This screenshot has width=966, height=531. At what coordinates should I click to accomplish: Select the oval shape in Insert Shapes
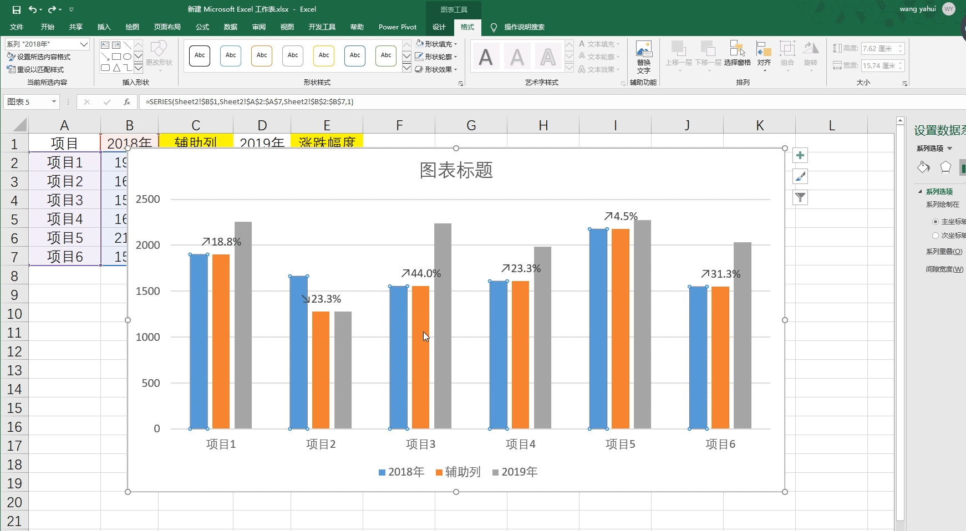pos(128,57)
